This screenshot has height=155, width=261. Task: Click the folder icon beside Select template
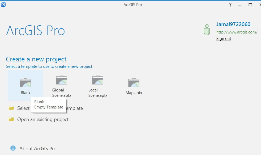(x=11, y=108)
